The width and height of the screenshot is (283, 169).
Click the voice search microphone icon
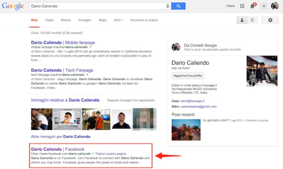pos(168,6)
